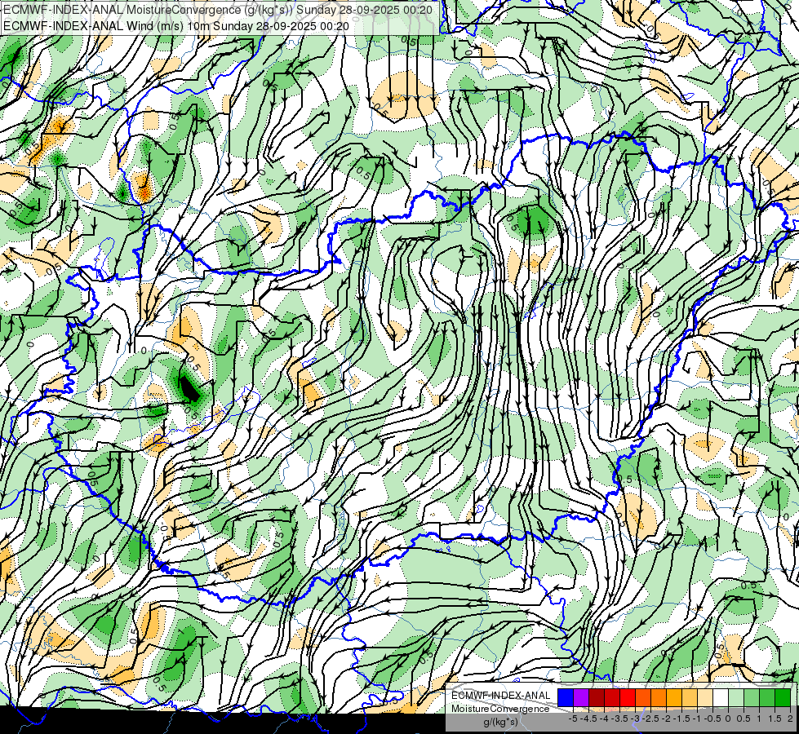Choose the darkest green swatch ending at 2
The height and width of the screenshot is (734, 799).
(x=783, y=697)
